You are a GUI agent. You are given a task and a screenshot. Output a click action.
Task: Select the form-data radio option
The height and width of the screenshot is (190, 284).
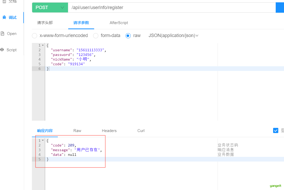(x=96, y=36)
